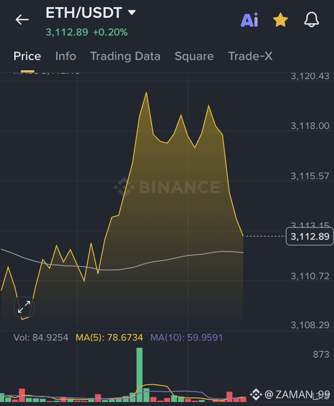This screenshot has height=406, width=334.
Task: Toggle the favorite star for ETH/USDT
Action: [x=280, y=20]
